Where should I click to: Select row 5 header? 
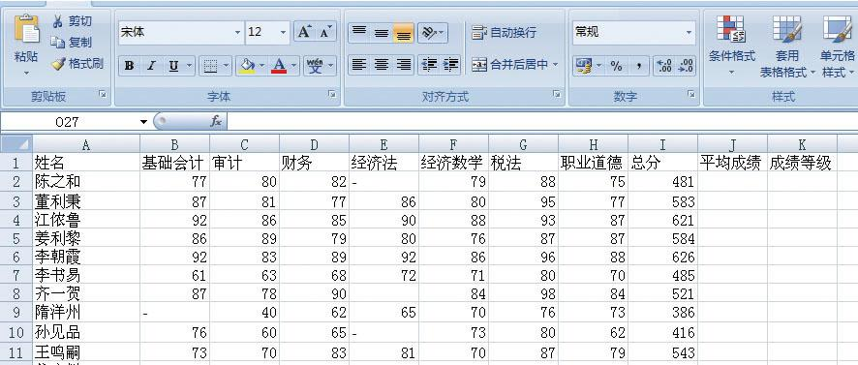[x=15, y=238]
